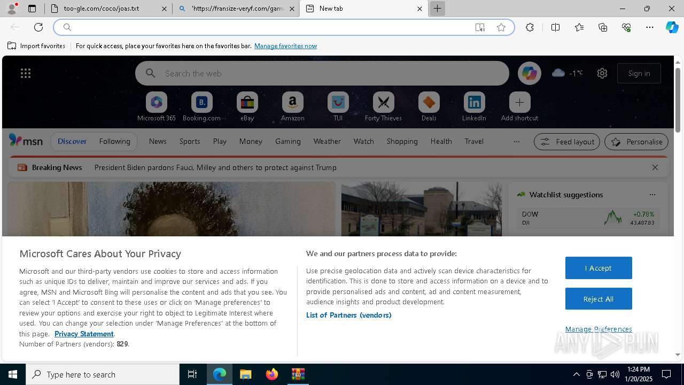Close the New tab tab
Image resolution: width=684 pixels, height=385 pixels.
[419, 9]
